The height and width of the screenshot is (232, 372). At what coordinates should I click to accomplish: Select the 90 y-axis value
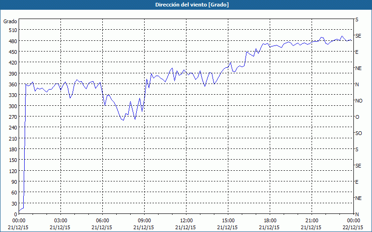(14, 182)
